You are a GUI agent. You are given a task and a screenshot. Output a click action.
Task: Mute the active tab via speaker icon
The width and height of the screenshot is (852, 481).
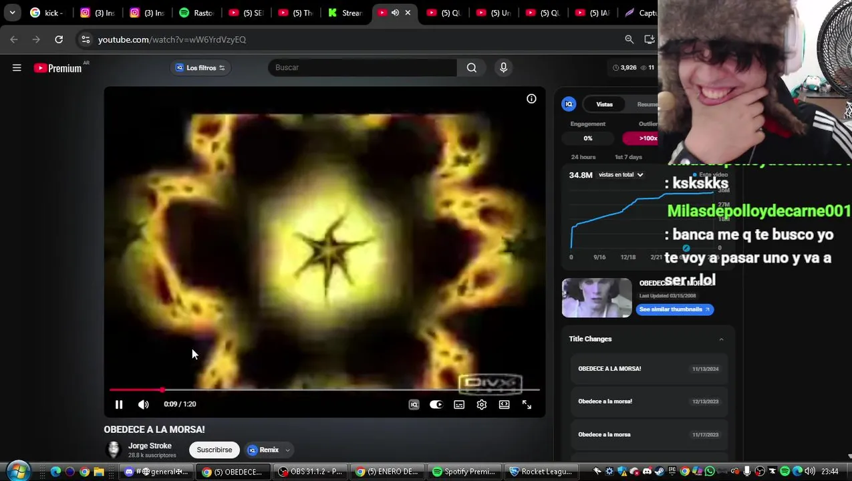(x=395, y=13)
